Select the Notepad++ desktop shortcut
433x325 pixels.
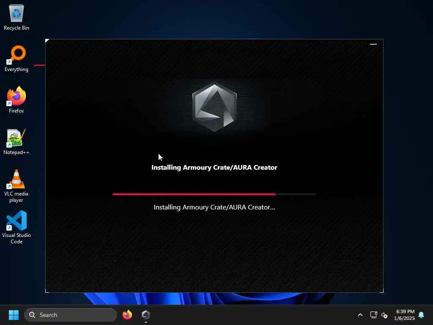click(16, 141)
